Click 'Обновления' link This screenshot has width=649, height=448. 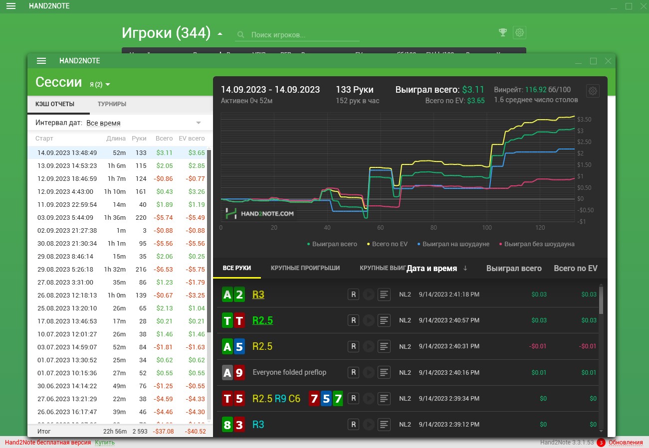tap(626, 443)
